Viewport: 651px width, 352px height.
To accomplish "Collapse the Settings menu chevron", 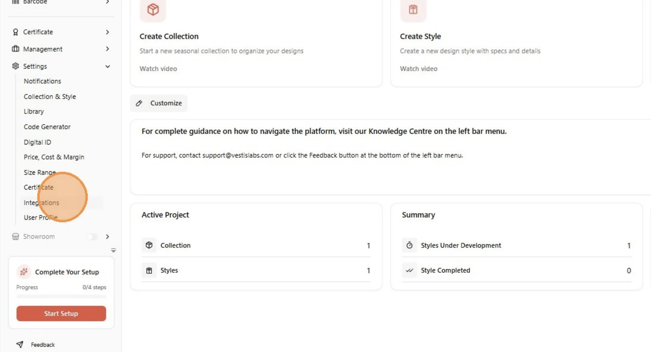I will pos(107,66).
